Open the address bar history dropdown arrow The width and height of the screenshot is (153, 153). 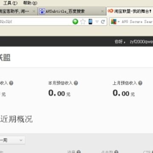click(97, 22)
